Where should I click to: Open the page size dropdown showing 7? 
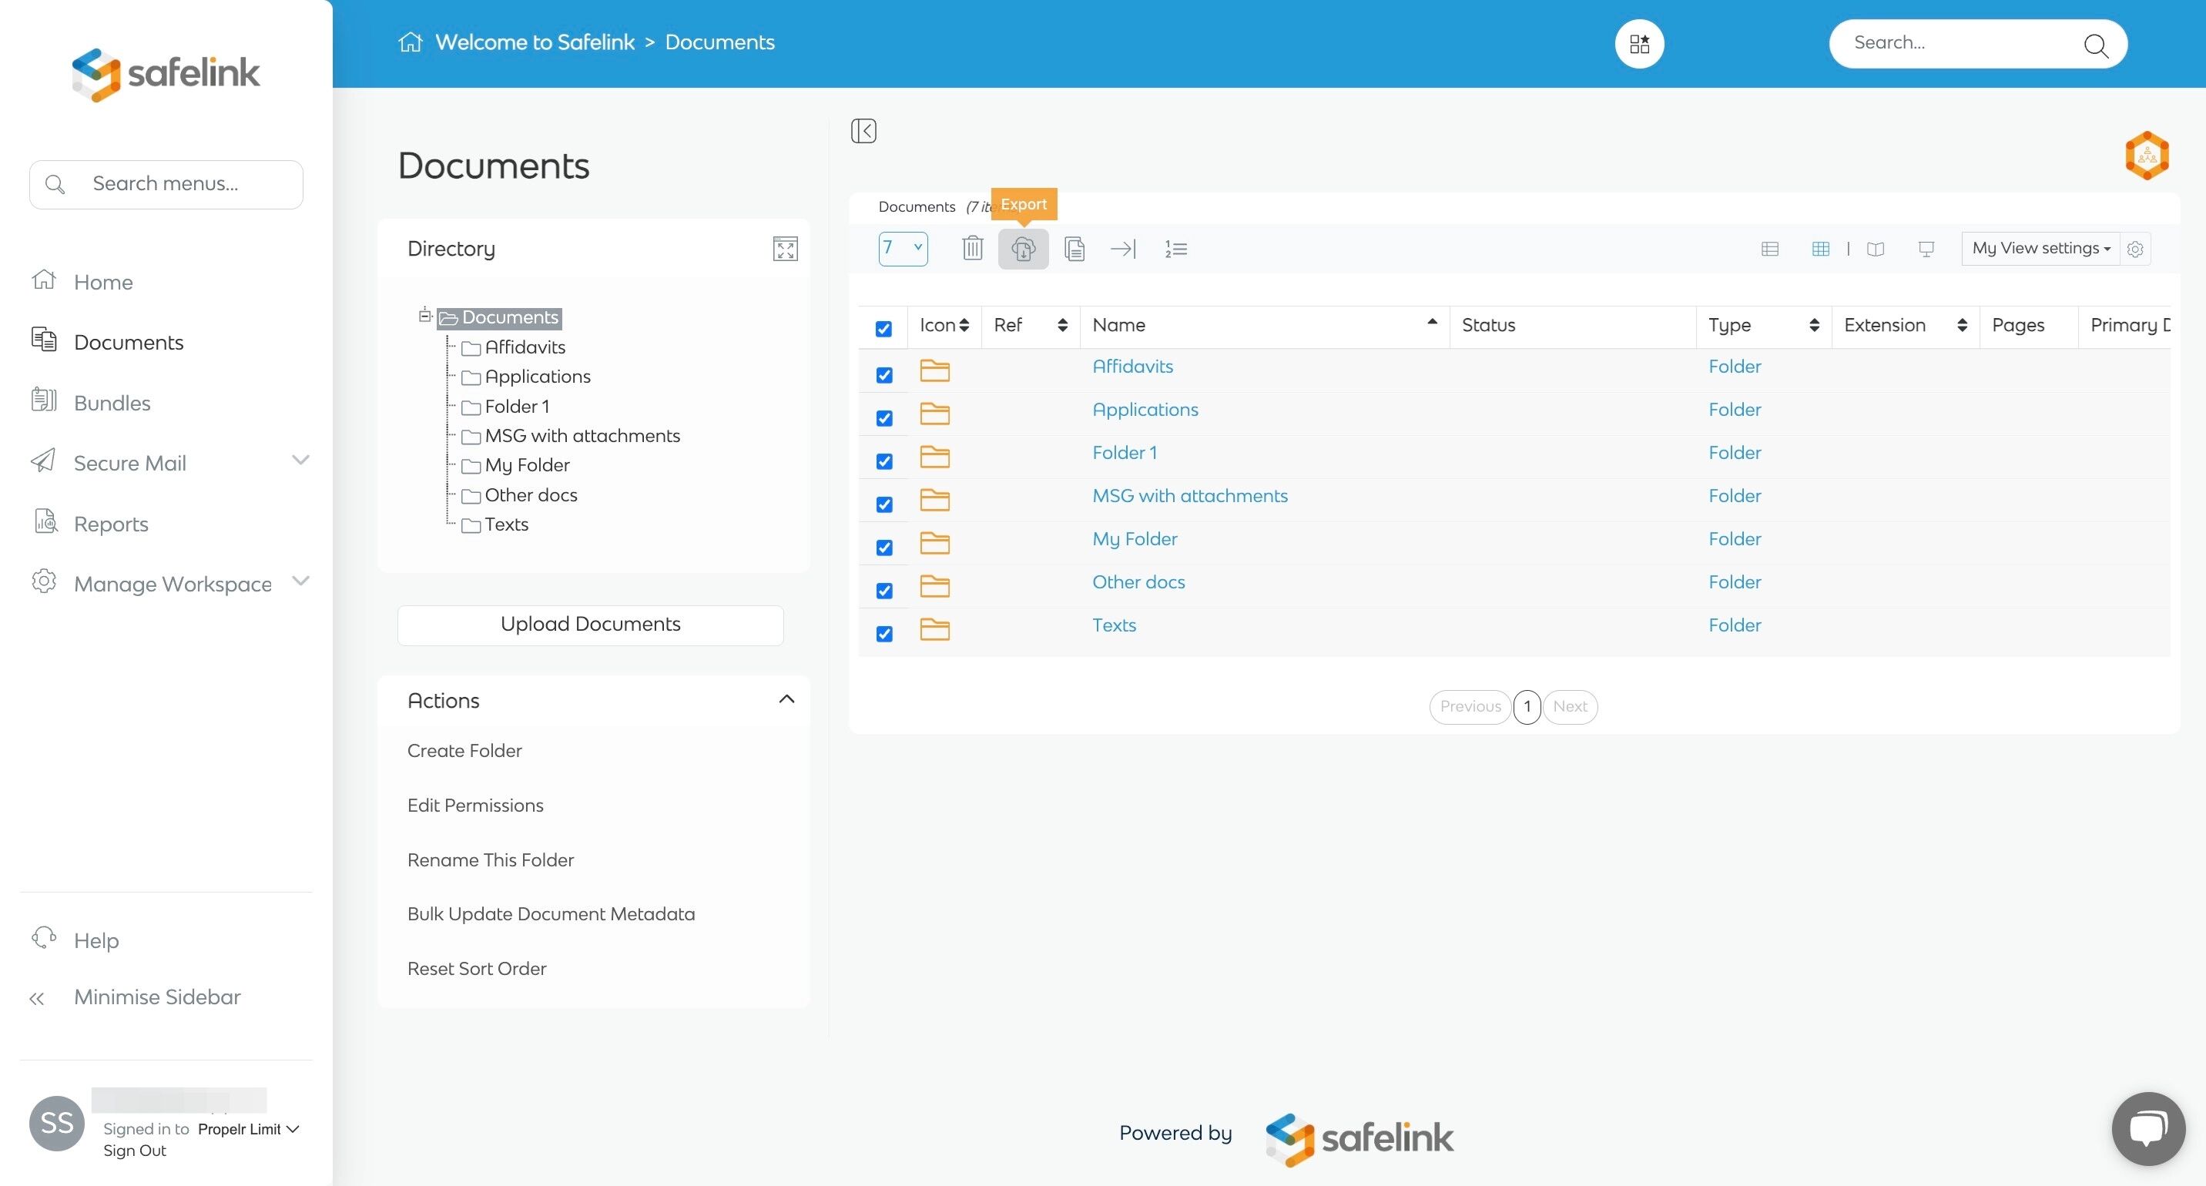(x=903, y=248)
